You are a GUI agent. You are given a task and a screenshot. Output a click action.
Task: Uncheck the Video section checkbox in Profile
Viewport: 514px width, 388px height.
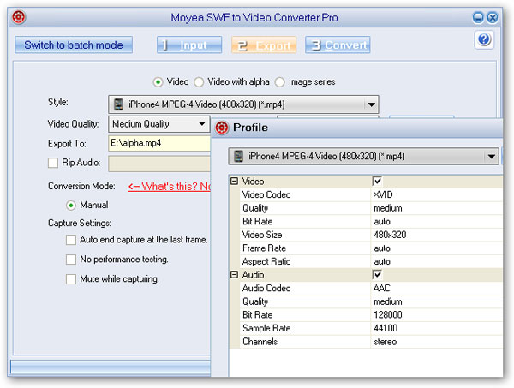coord(377,181)
